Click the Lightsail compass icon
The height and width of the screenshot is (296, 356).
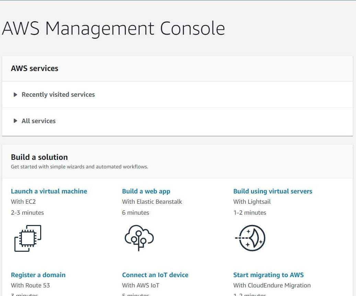(x=251, y=238)
